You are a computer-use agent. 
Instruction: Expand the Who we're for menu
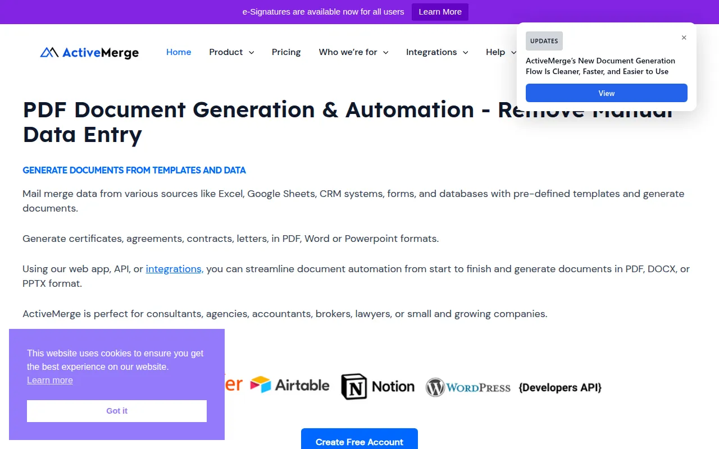[x=353, y=52]
